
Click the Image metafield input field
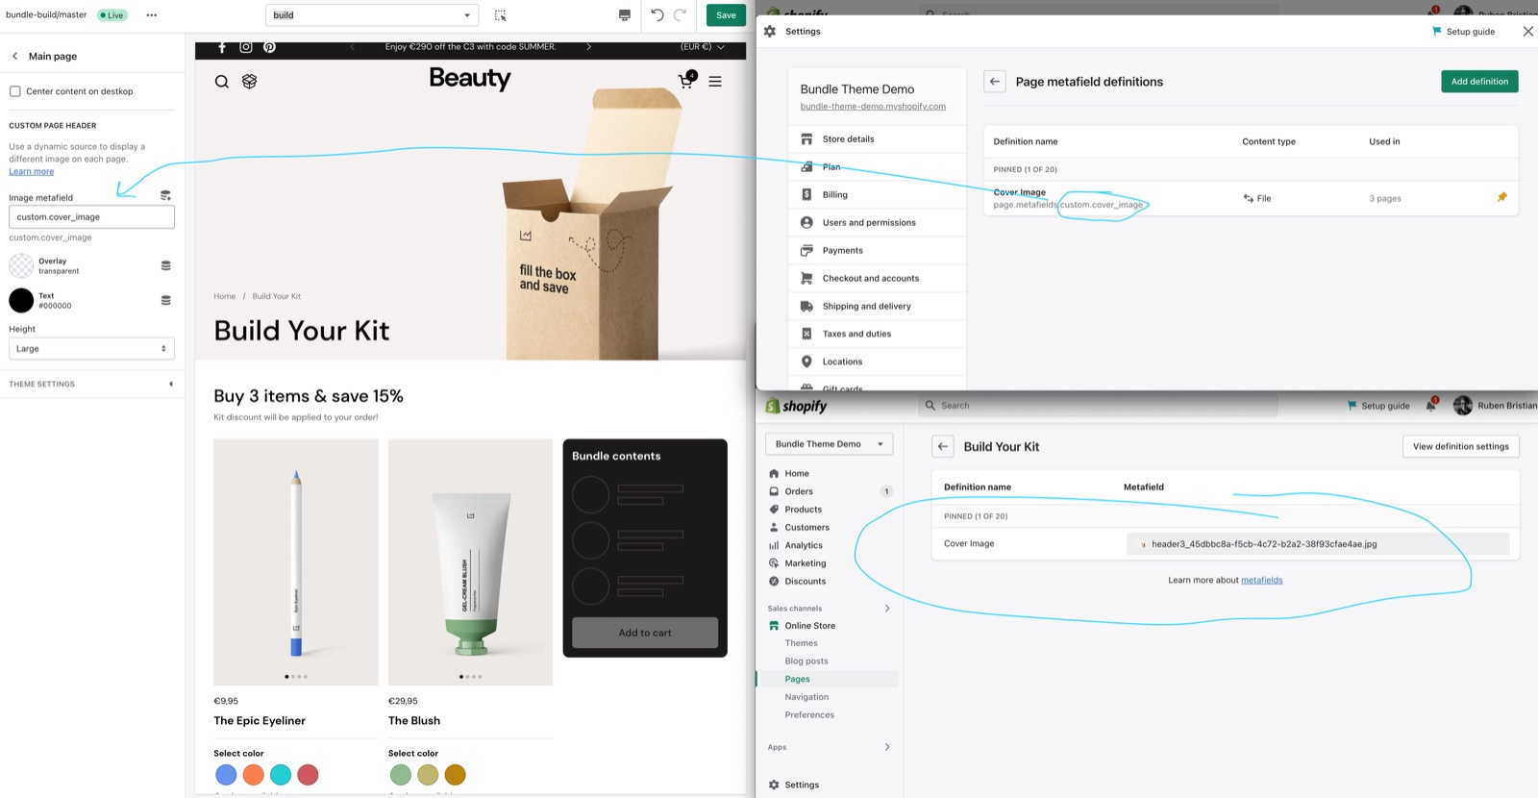click(91, 216)
